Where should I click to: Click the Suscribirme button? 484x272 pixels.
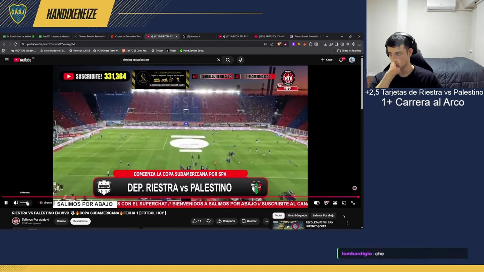pyautogui.click(x=81, y=221)
